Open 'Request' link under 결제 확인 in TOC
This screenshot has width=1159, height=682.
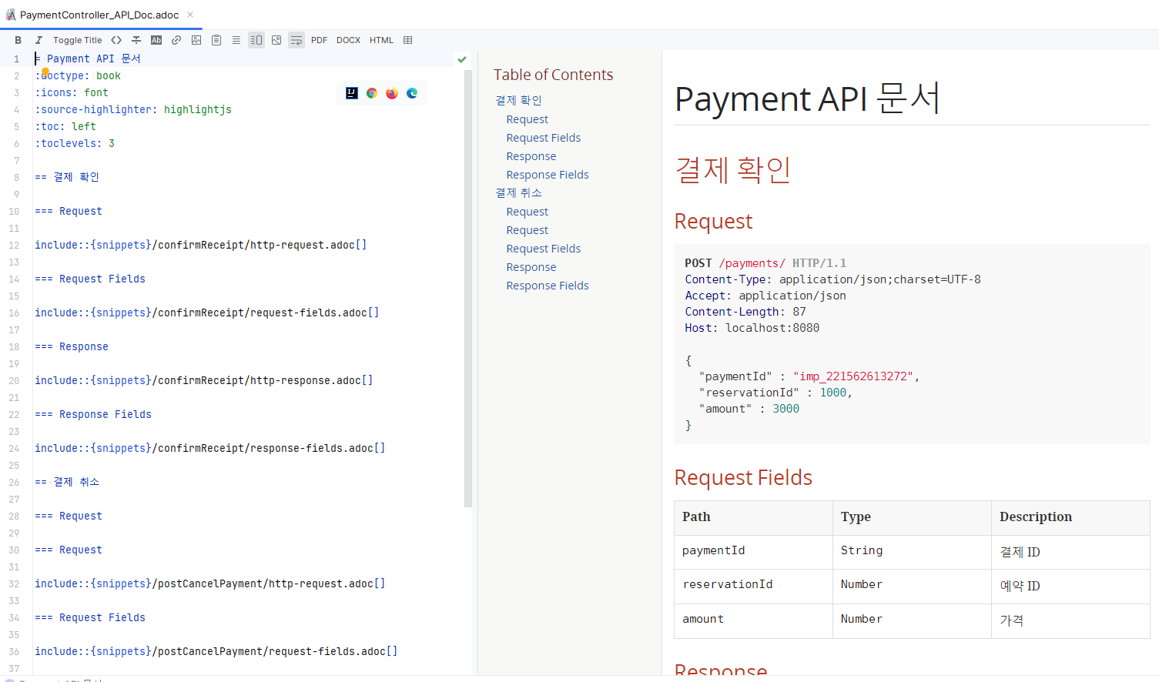point(528,119)
